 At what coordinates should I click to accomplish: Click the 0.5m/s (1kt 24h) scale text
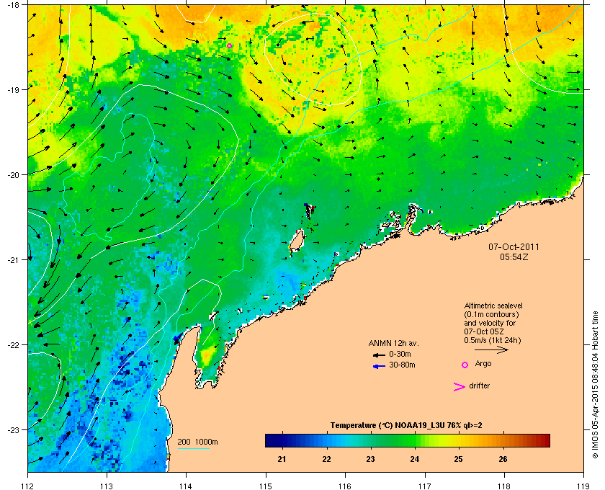[x=493, y=341]
